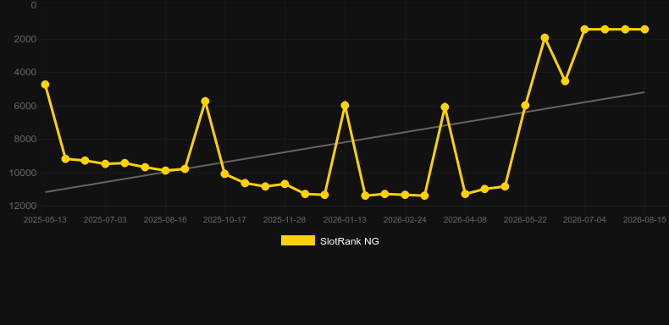669x325 pixels.
Task: Click the 0 value on y-axis
Action: (x=34, y=5)
